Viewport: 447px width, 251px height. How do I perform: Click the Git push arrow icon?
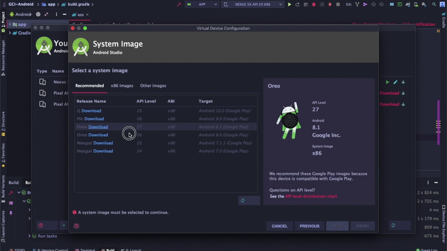pos(365,5)
